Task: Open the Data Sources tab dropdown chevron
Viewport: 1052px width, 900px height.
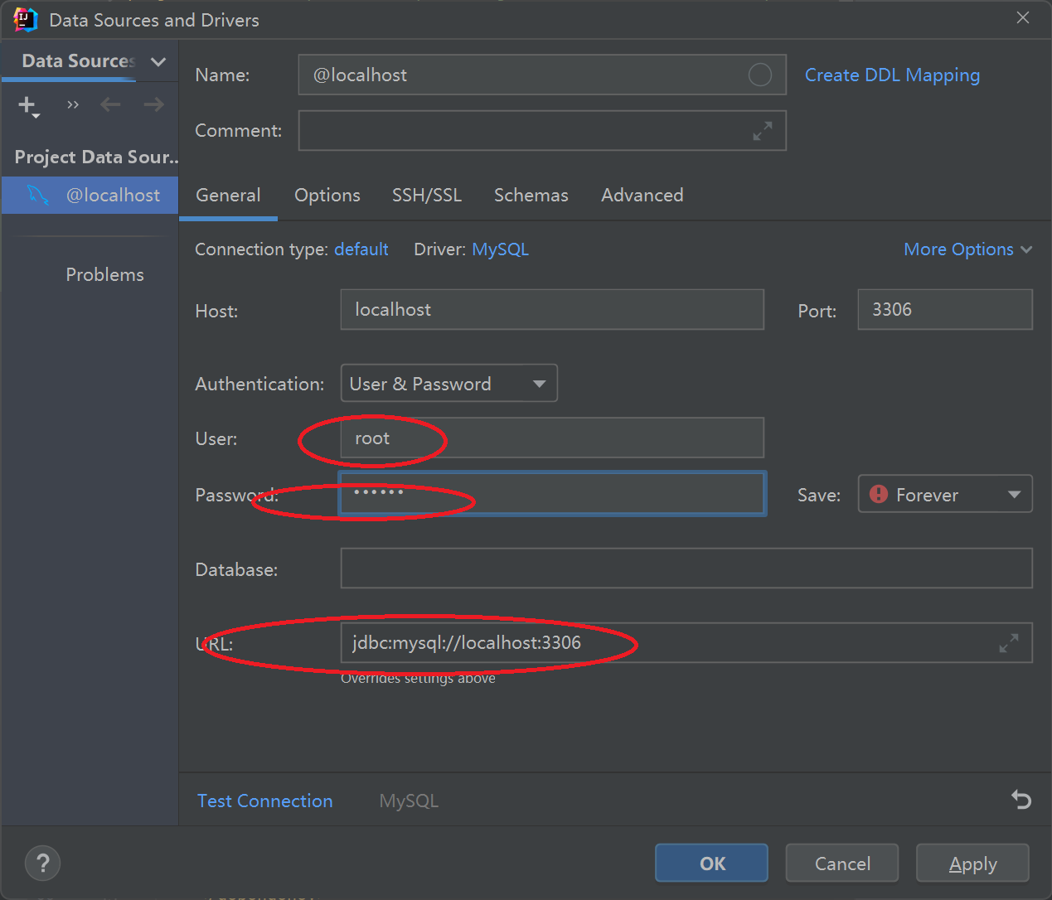Action: pos(158,61)
